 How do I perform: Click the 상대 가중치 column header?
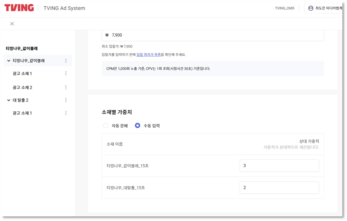point(309,141)
